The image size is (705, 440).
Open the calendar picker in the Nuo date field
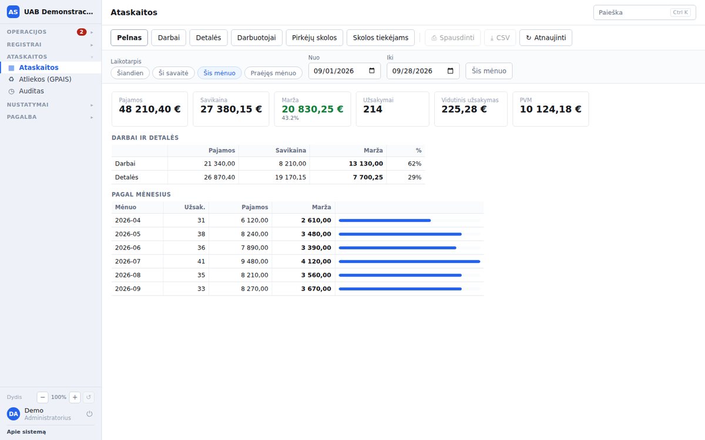pyautogui.click(x=372, y=71)
